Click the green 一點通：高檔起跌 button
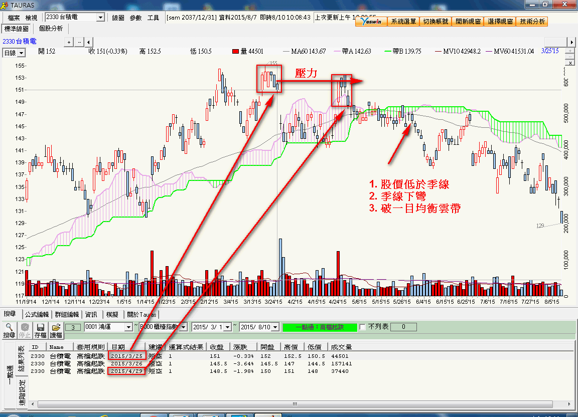The image size is (578, 417). (x=320, y=327)
